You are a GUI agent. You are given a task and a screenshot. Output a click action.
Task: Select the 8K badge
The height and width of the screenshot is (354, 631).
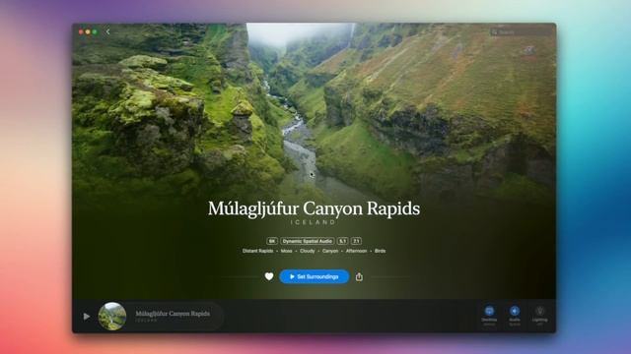pos(272,241)
